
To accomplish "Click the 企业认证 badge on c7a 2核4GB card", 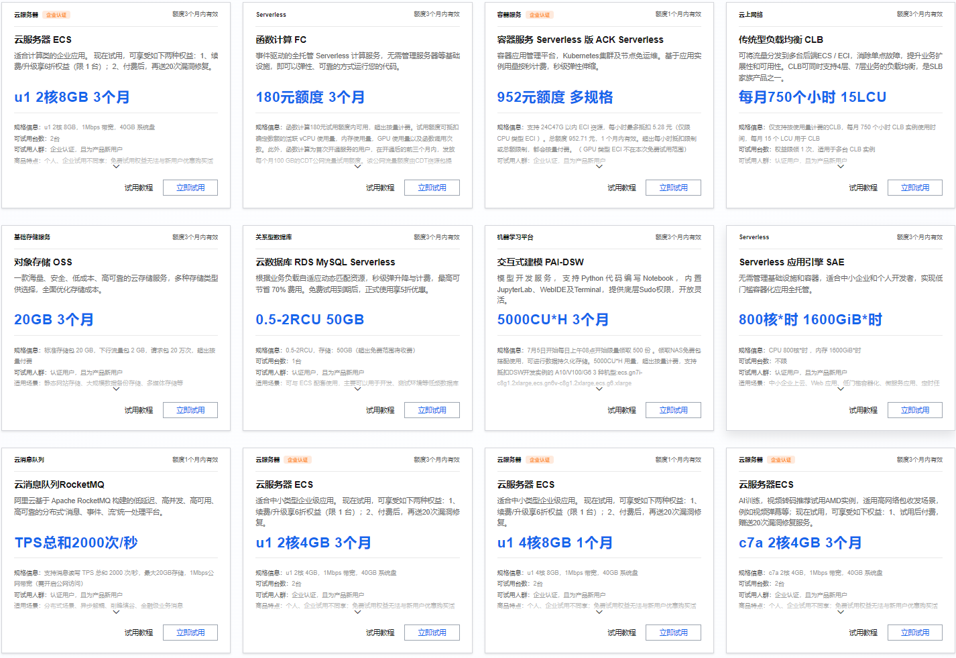I will 781,460.
